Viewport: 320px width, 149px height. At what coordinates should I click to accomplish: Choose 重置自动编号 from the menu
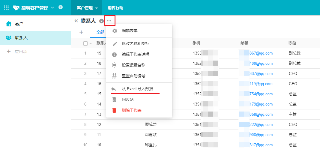(133, 76)
